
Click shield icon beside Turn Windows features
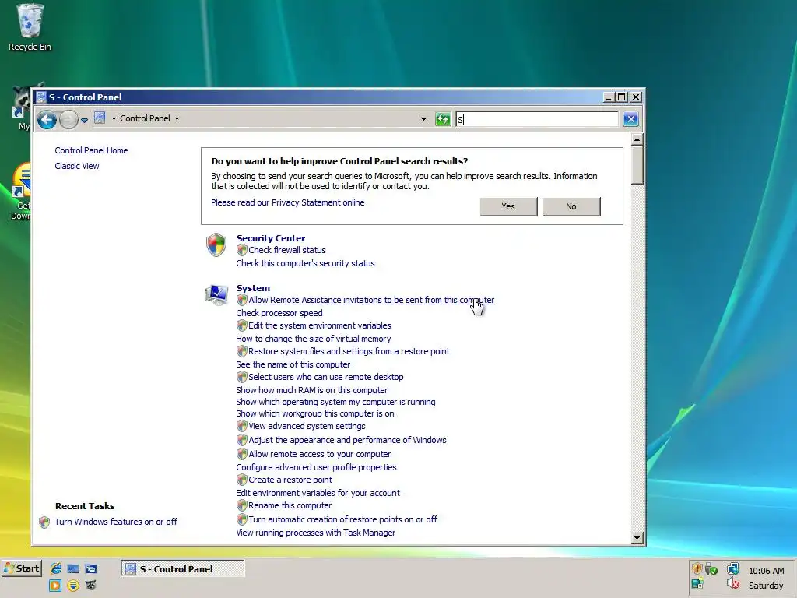(44, 522)
